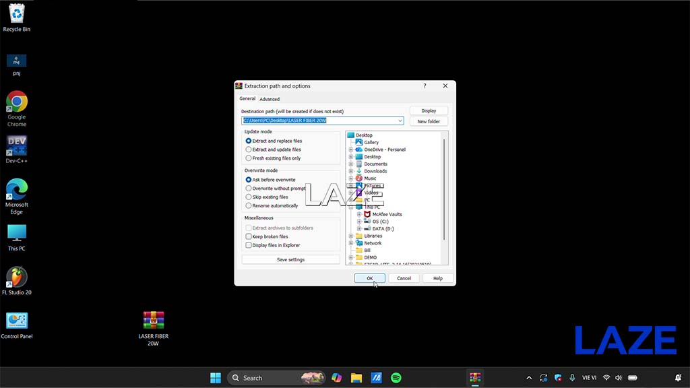Image resolution: width=690 pixels, height=388 pixels.
Task: Expand the Downloads tree node
Action: [351, 171]
